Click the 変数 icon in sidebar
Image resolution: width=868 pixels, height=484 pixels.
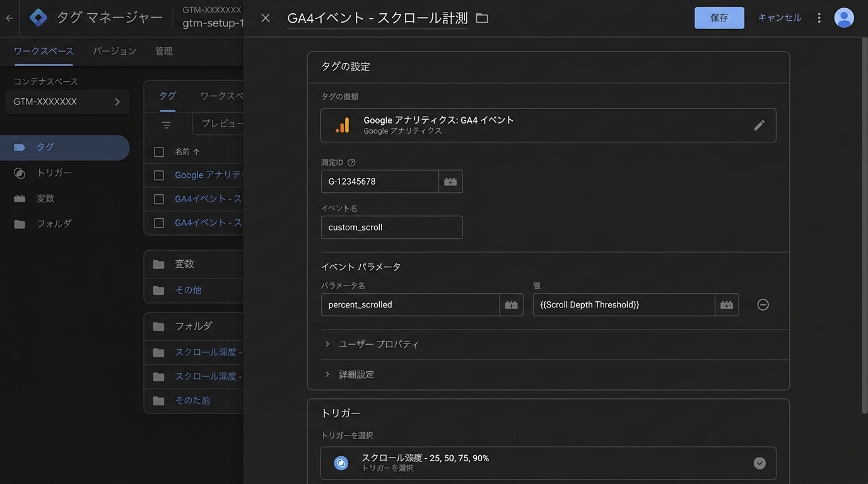pyautogui.click(x=20, y=199)
